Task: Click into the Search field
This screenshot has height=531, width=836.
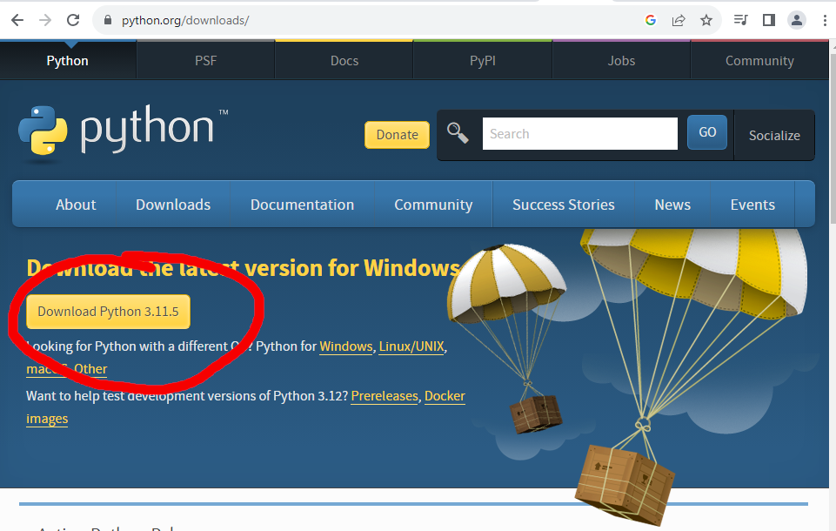Action: (x=580, y=133)
